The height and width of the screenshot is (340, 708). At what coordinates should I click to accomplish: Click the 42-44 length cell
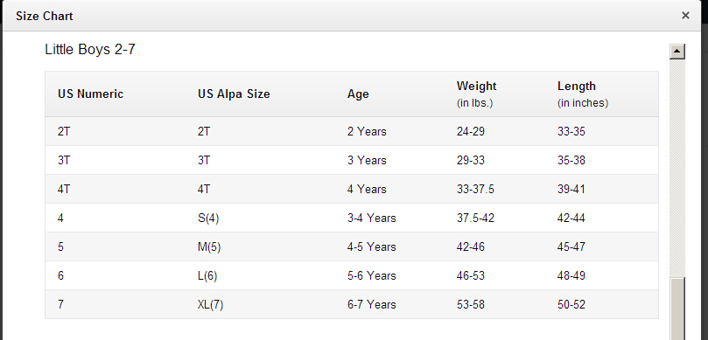[571, 218]
